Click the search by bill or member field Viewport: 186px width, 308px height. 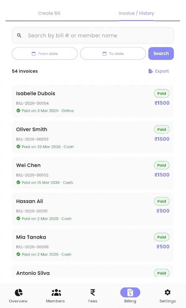(x=93, y=35)
